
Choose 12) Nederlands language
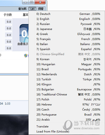(x=67, y=74)
